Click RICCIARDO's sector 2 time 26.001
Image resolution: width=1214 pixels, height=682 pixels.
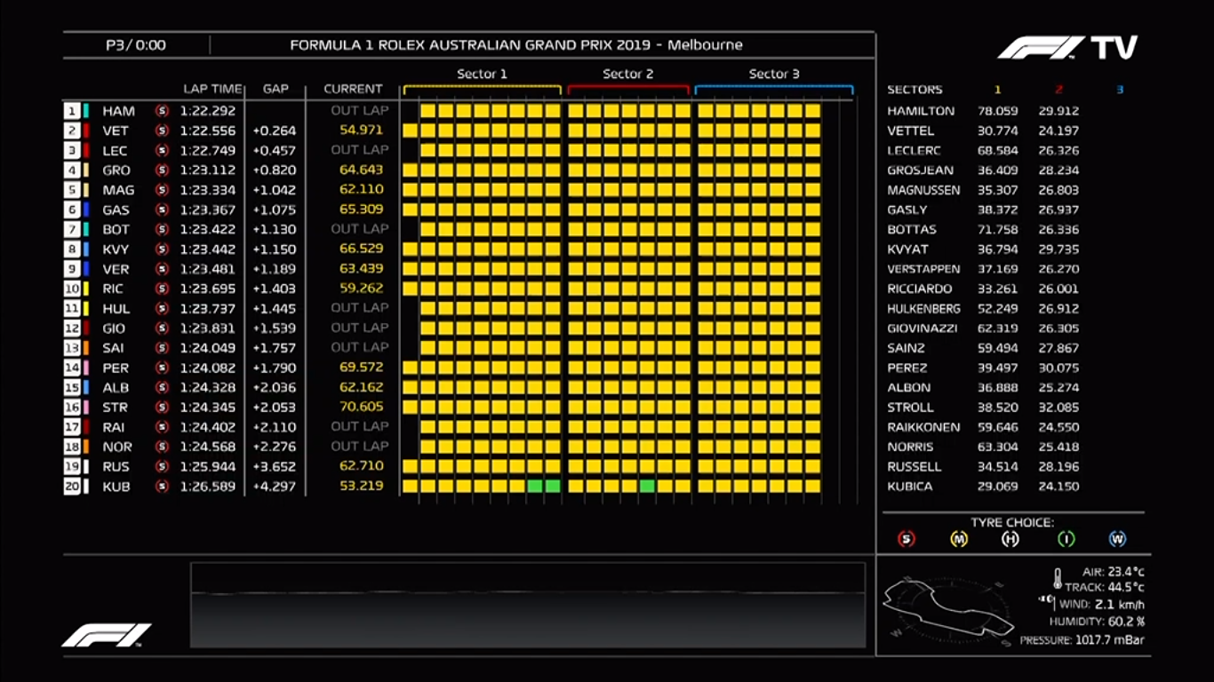pos(1058,289)
